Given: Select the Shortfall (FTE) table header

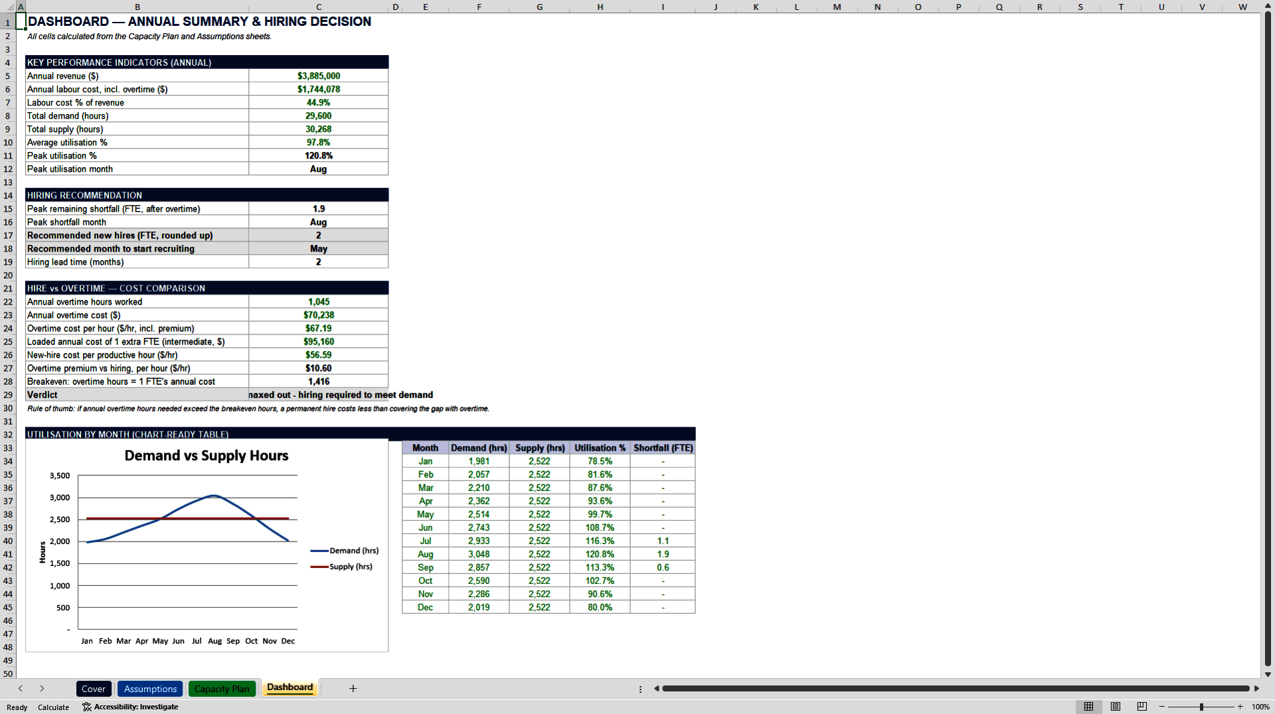Looking at the screenshot, I should click(x=663, y=448).
